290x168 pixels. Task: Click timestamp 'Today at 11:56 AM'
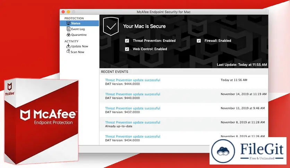tap(234, 80)
